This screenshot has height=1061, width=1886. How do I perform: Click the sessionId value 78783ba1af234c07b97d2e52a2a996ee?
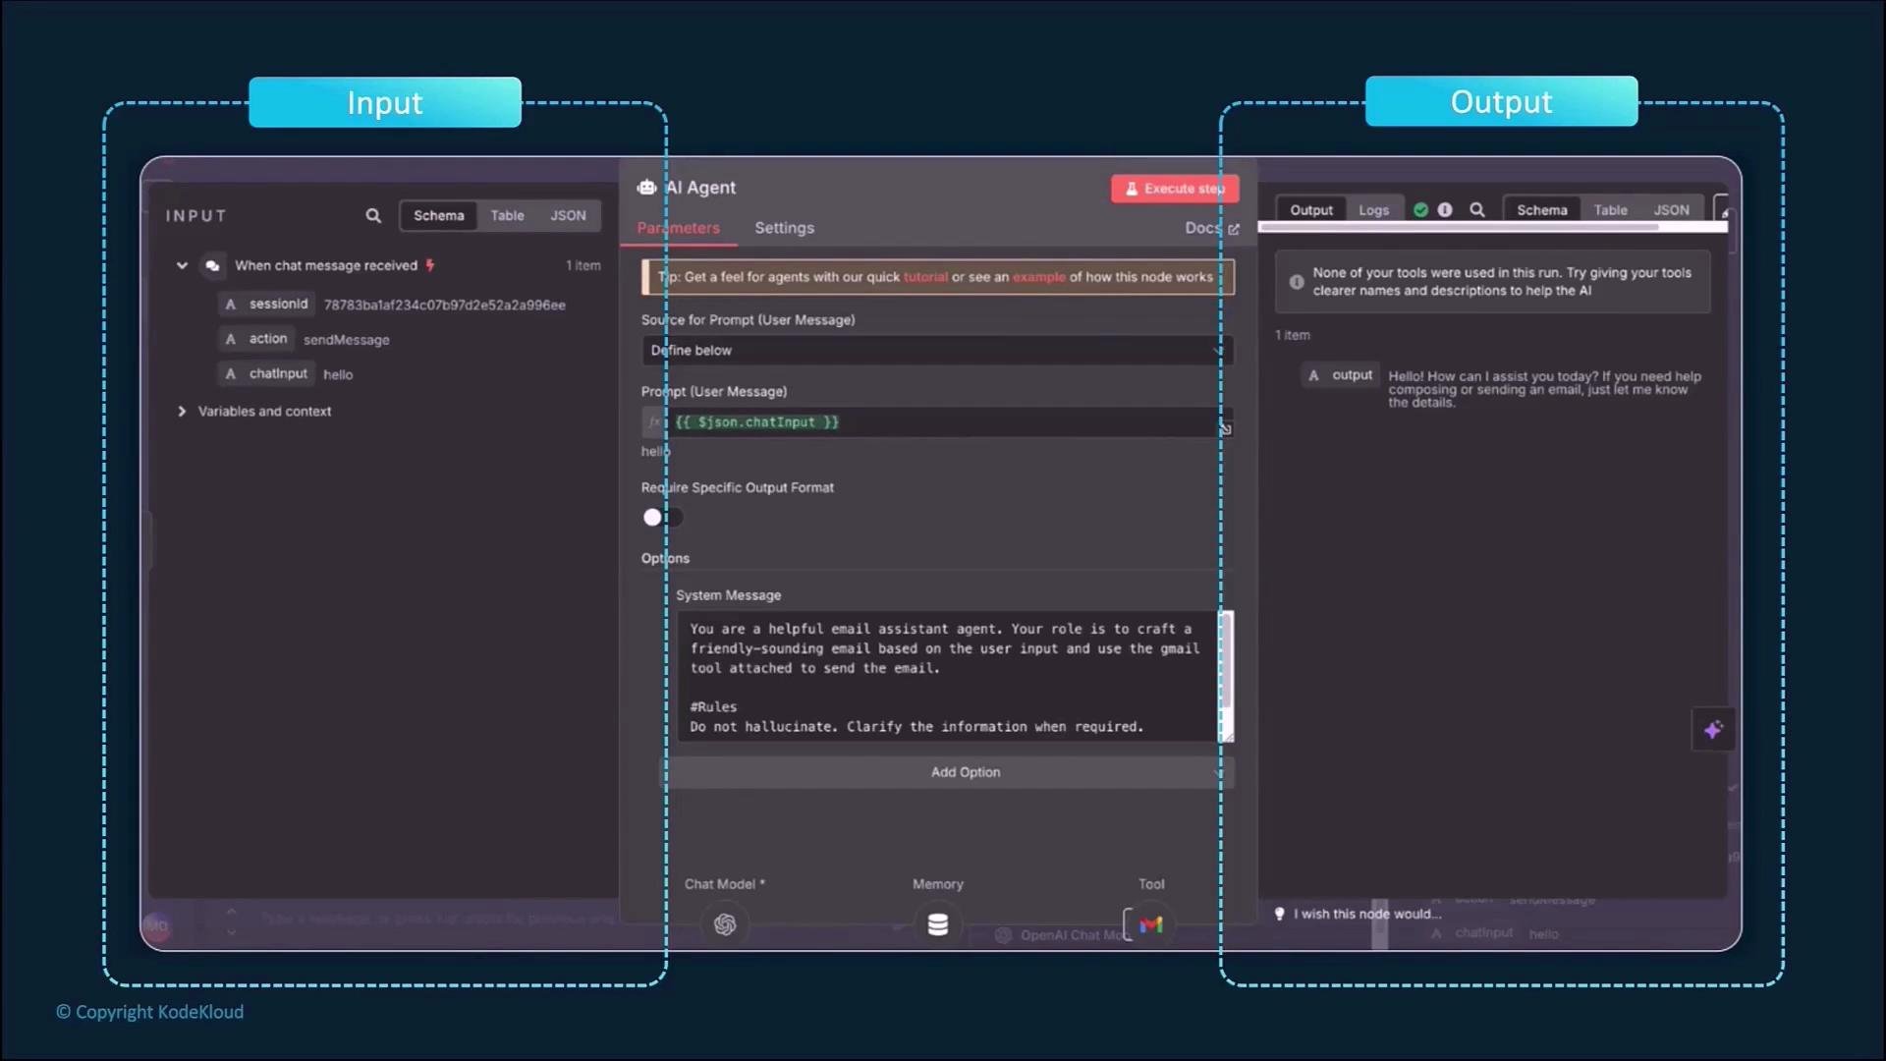(444, 306)
